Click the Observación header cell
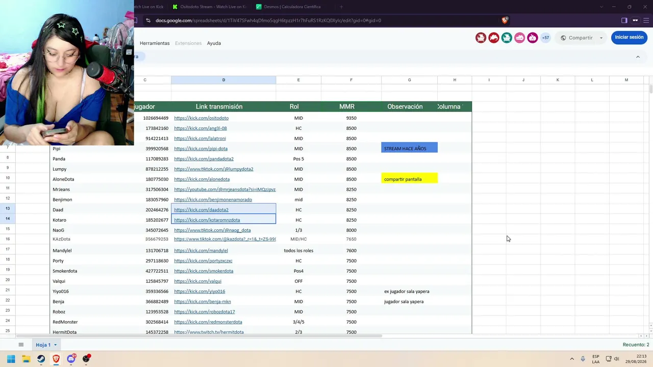The height and width of the screenshot is (367, 653). (x=409, y=107)
